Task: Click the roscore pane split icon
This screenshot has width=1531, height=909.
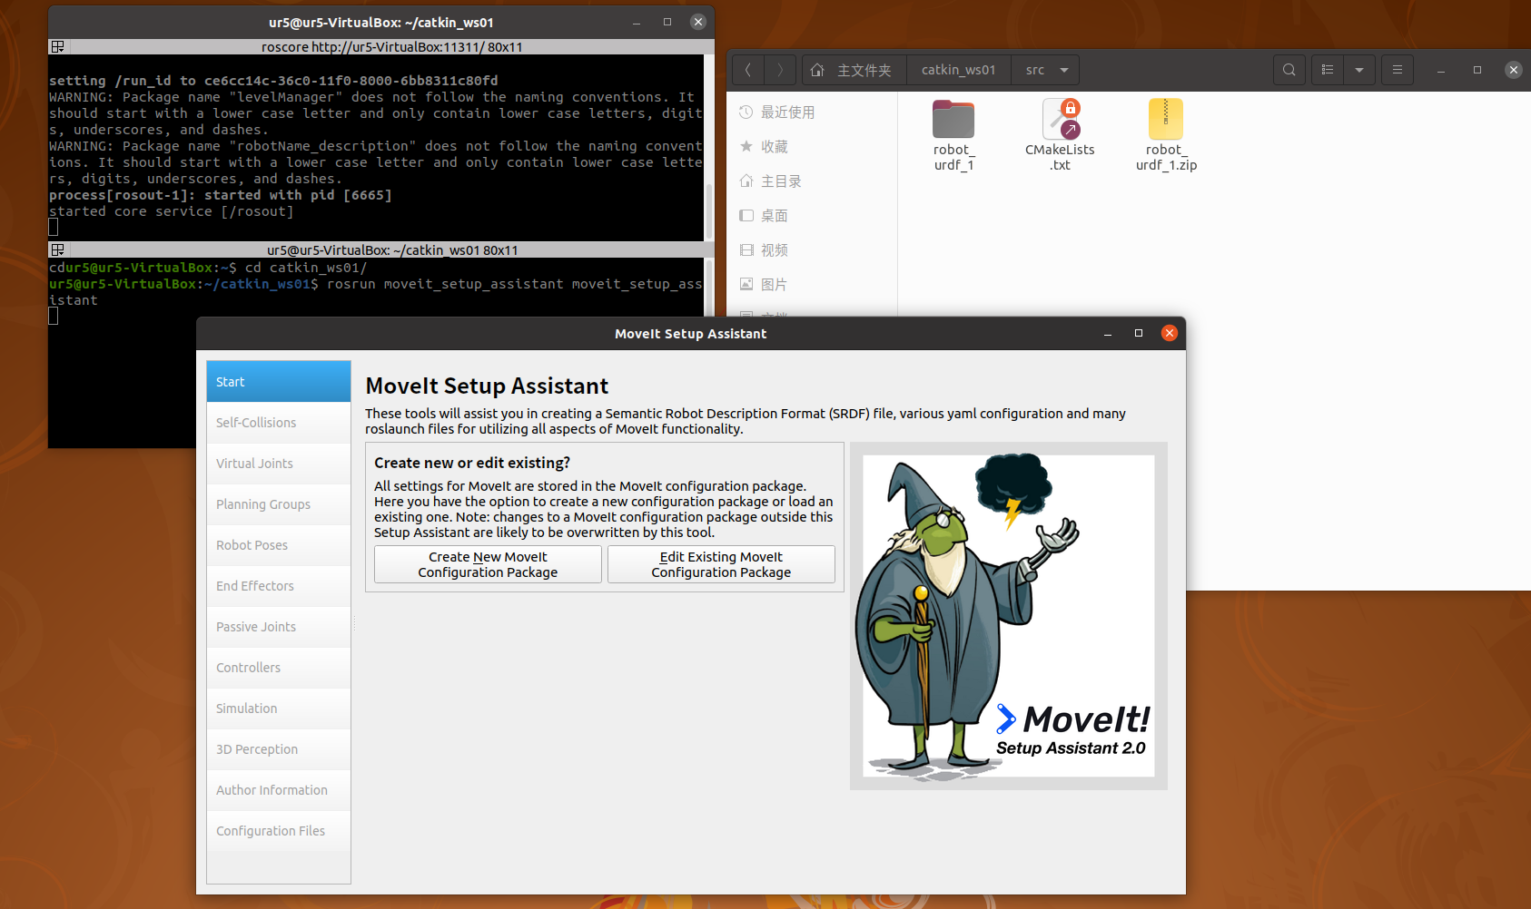Action: click(x=57, y=46)
